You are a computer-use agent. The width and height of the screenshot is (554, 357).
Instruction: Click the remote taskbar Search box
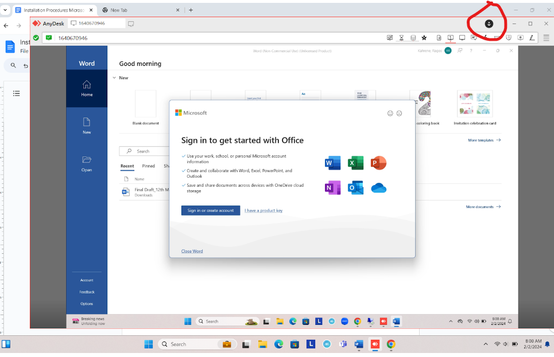[x=227, y=321]
